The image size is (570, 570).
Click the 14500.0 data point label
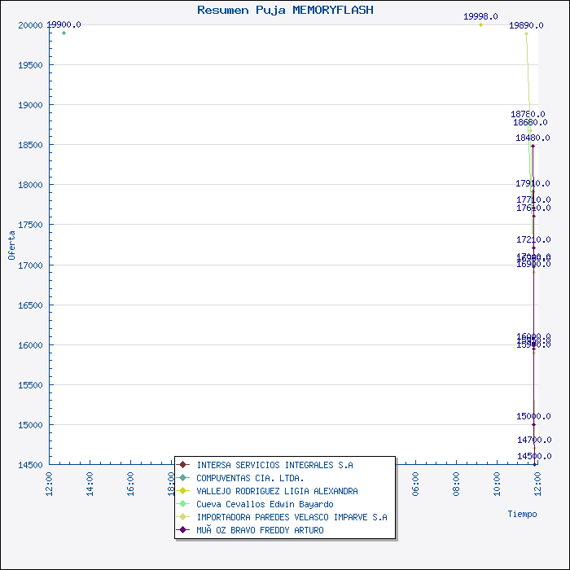coord(533,456)
